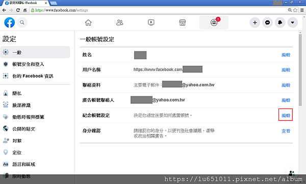Screen dimensions: 306x184
Task: Bookmark the page with star icon
Action: point(295,10)
